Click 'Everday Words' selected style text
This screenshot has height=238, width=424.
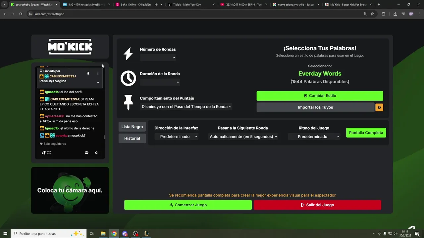pos(320,74)
